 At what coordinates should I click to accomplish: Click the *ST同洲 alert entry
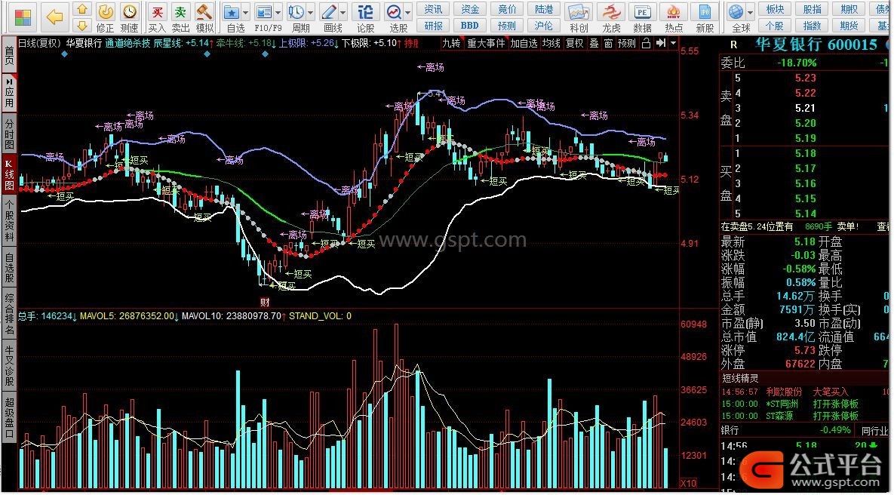coord(783,404)
